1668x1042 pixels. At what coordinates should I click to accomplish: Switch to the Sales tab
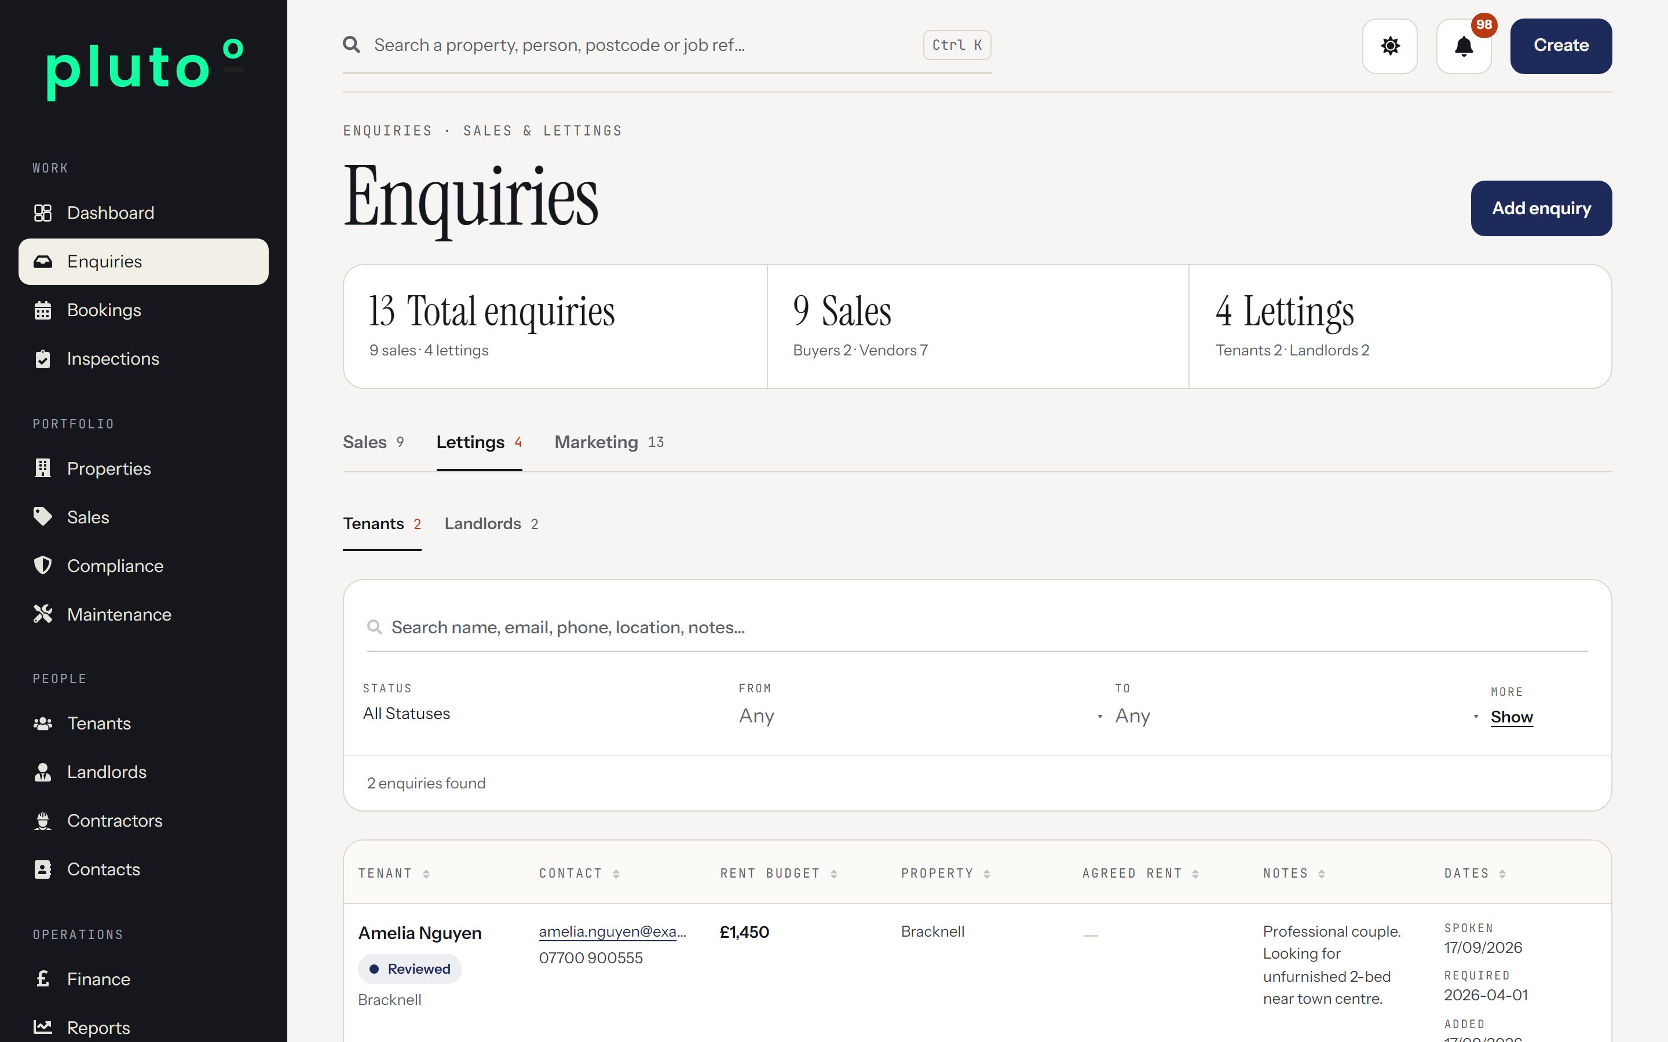click(x=374, y=442)
